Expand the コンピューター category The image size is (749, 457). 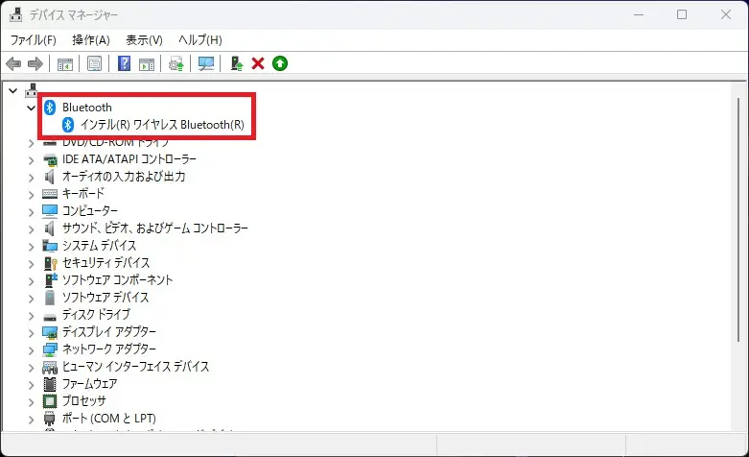(x=31, y=212)
